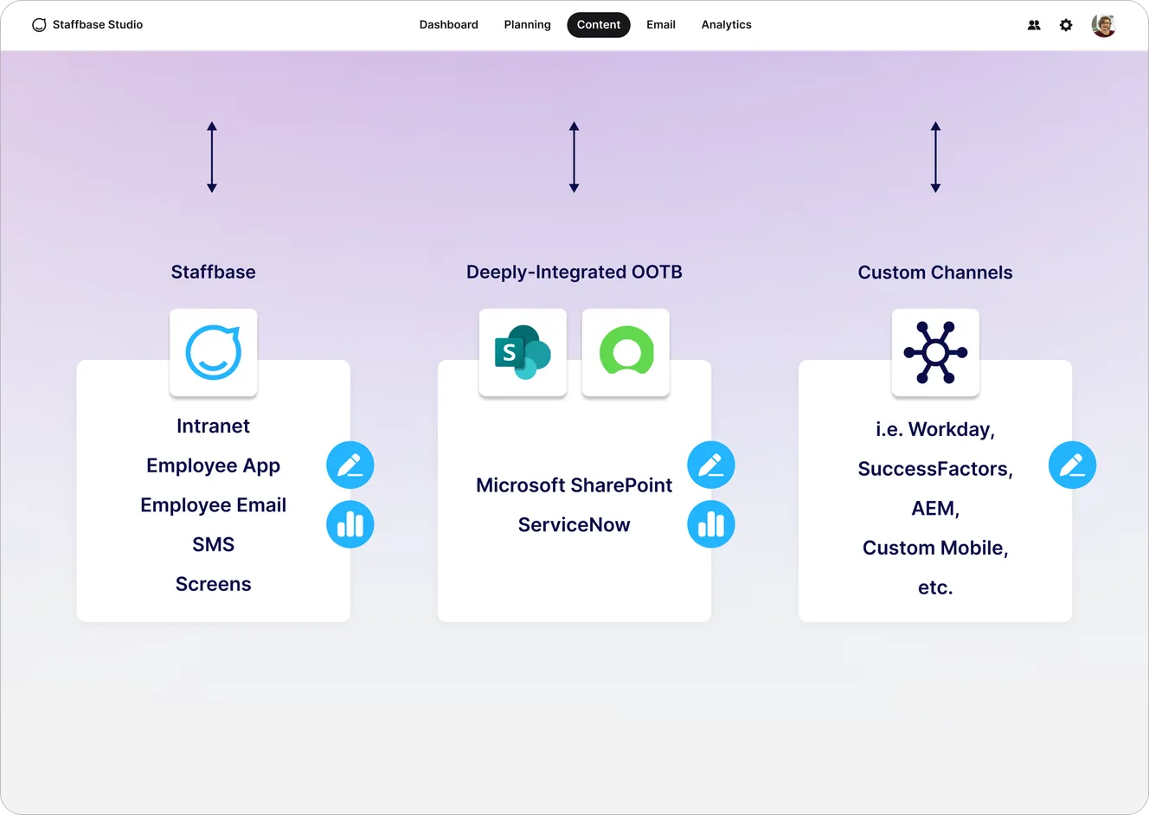
Task: Switch to the Planning tab
Action: [x=528, y=25]
